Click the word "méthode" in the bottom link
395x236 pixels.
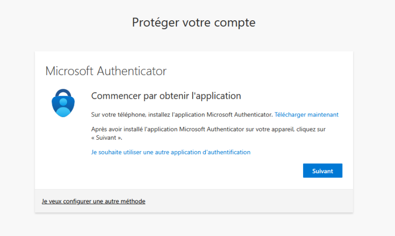click(x=132, y=201)
